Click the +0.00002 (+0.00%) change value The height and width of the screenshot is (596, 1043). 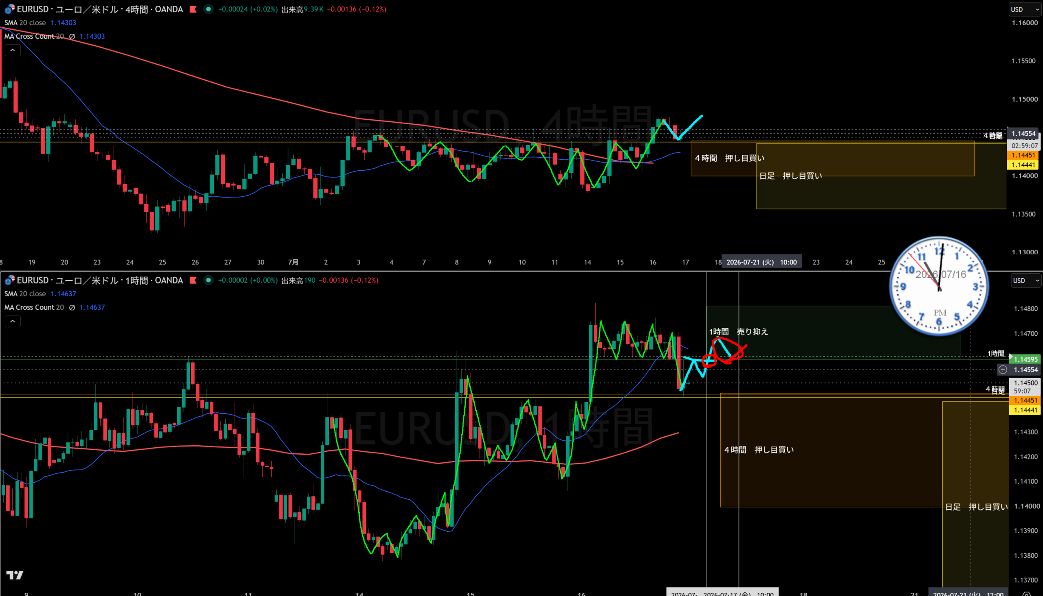coord(248,280)
